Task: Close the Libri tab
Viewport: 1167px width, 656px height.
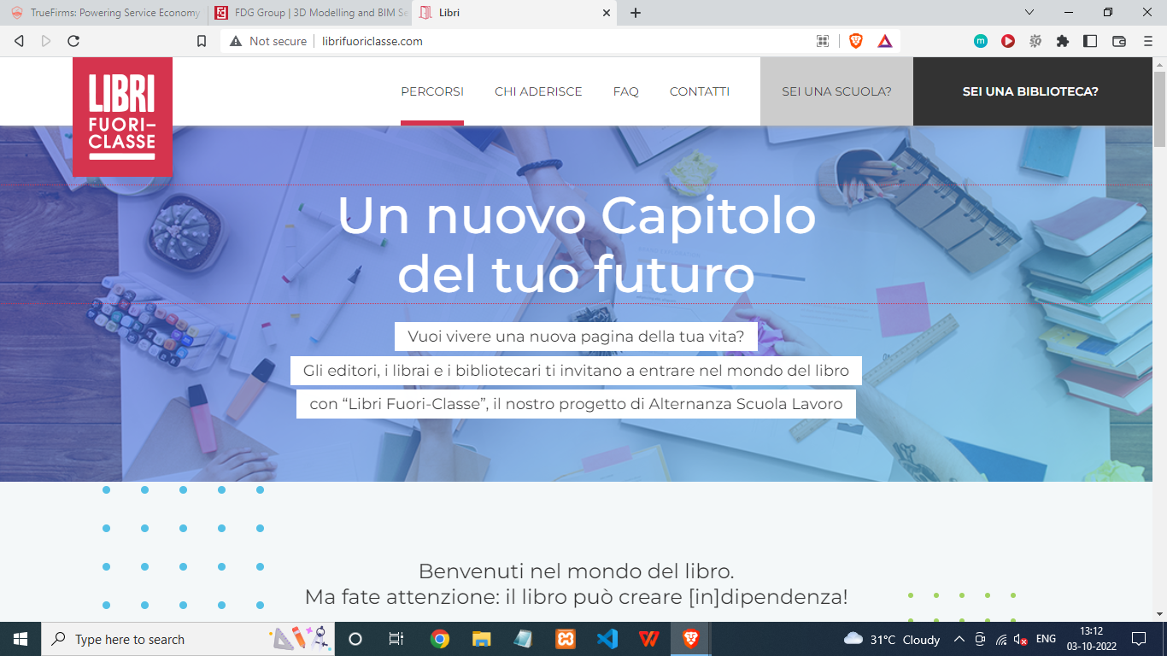Action: point(607,13)
